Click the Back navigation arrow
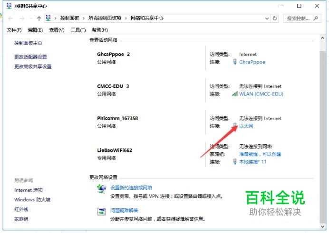The width and height of the screenshot is (329, 233). tap(10, 19)
